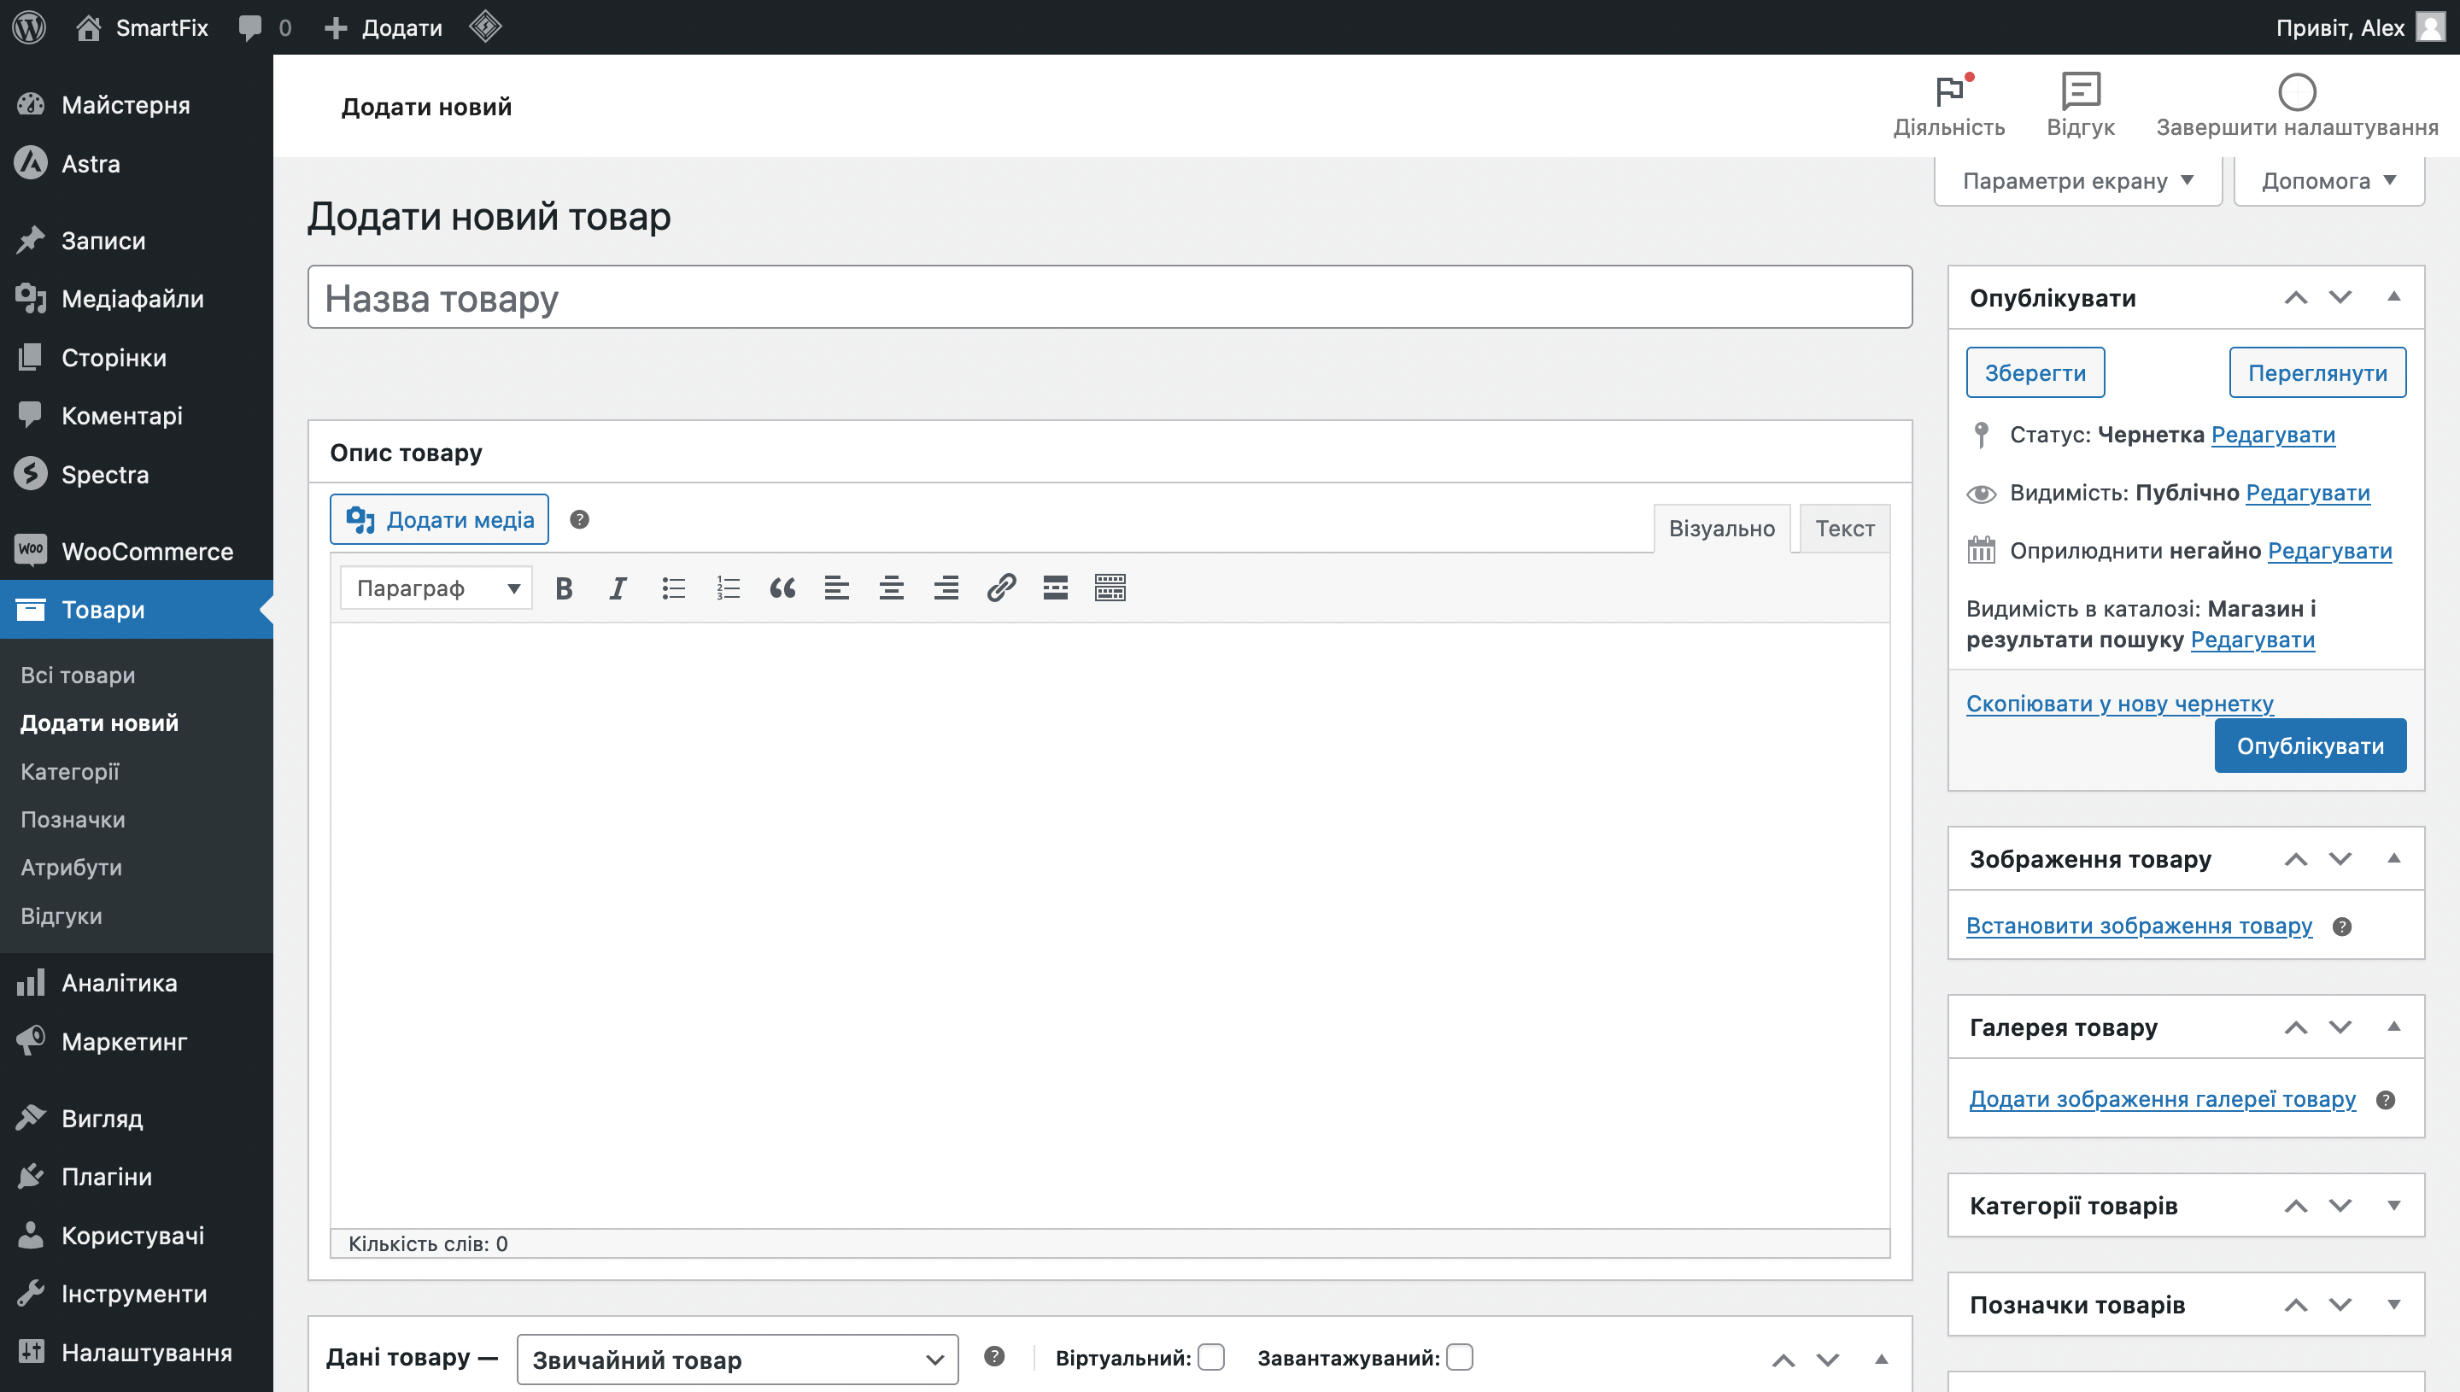Toggle the toolbar kitchen sink icon
The width and height of the screenshot is (2460, 1392).
tap(1110, 588)
